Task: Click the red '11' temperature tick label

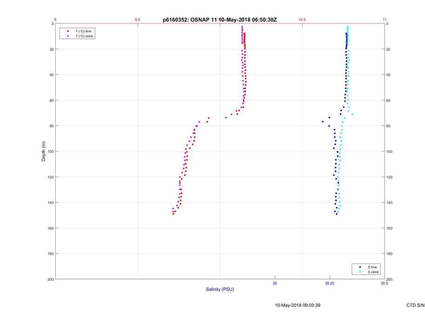Action: click(385, 20)
